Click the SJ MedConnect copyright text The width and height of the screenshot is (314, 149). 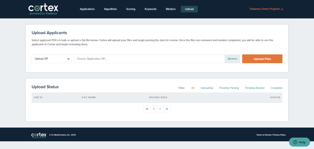tap(63, 135)
